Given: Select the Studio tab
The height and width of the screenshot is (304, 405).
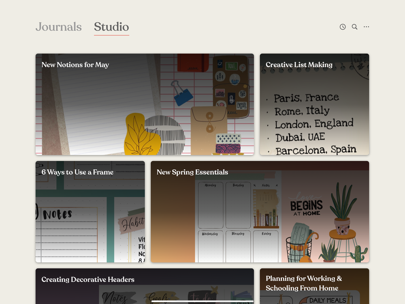Looking at the screenshot, I should coord(111,27).
